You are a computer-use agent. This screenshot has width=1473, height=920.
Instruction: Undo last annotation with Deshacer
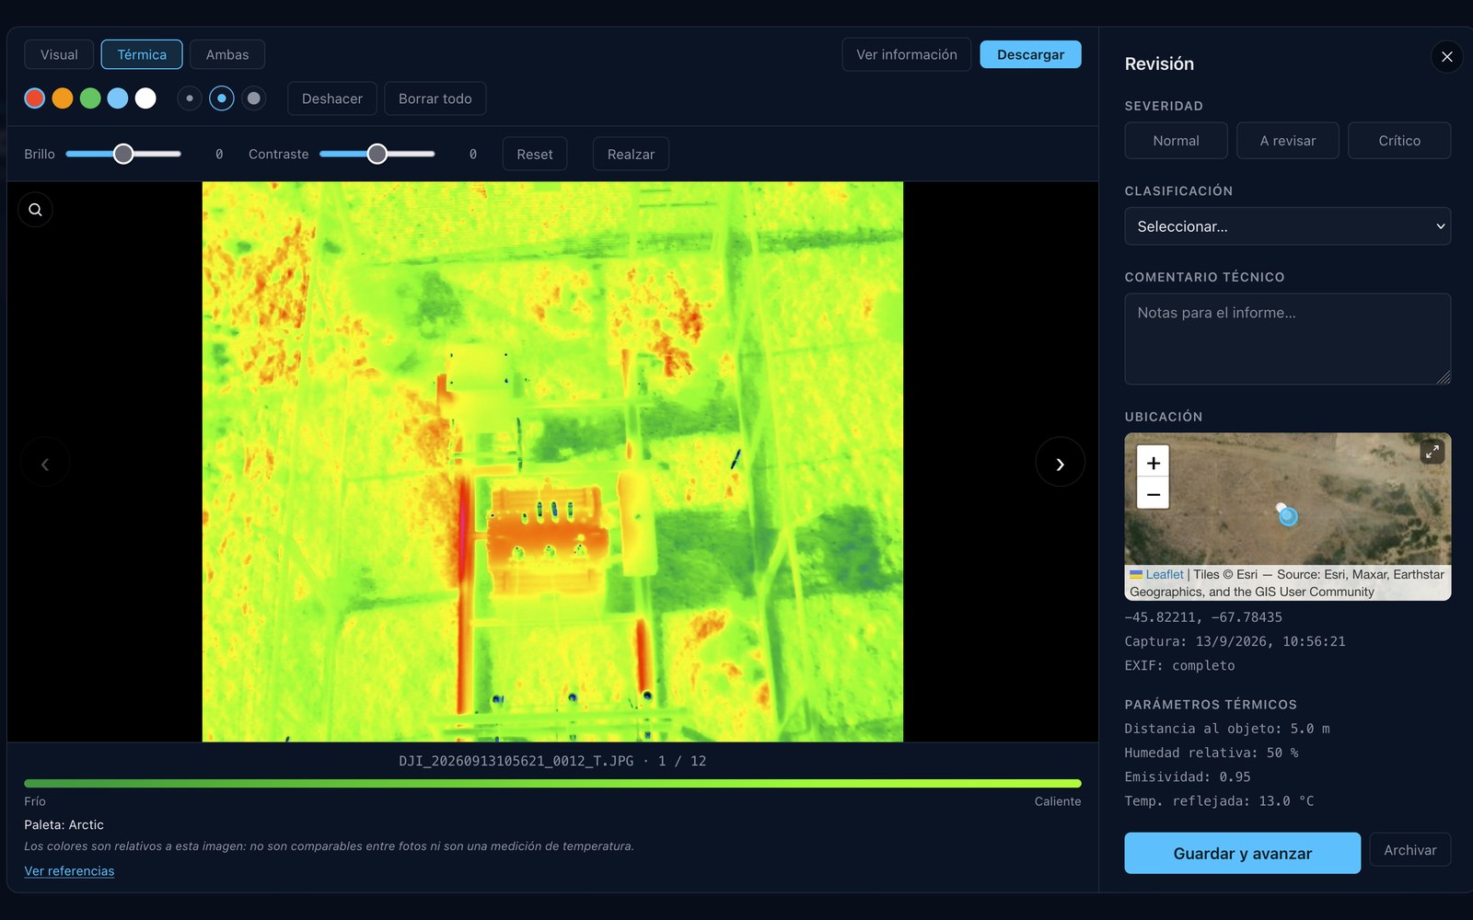pyautogui.click(x=332, y=98)
